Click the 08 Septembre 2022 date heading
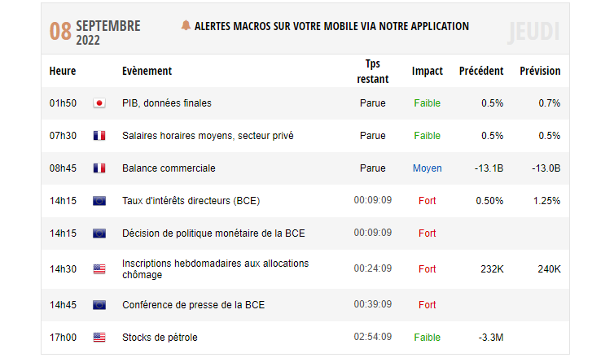 pos(94,31)
